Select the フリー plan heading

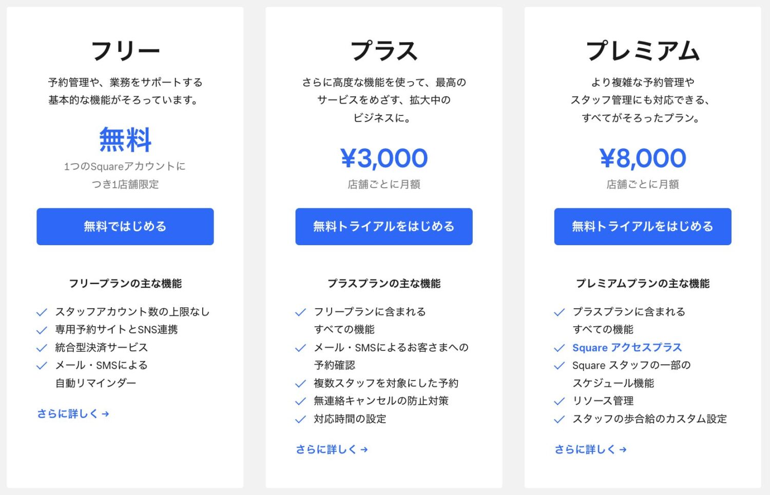click(x=125, y=50)
